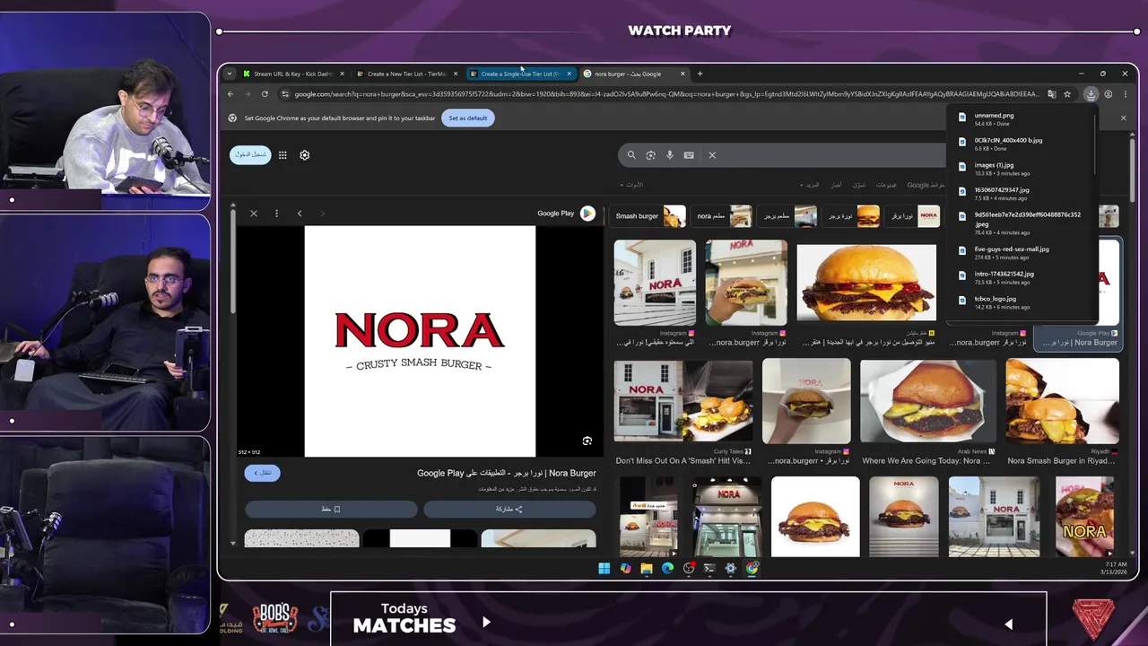This screenshot has height=646, width=1148.
Task: Expand the Tools dropdown under the search bar
Action: tap(632, 185)
